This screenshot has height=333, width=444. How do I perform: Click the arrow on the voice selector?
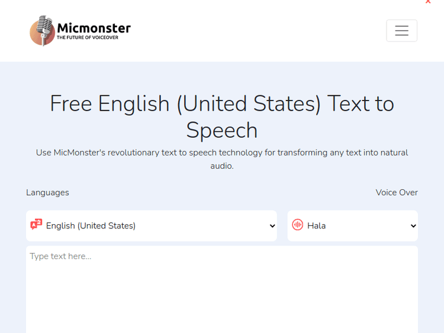click(413, 226)
